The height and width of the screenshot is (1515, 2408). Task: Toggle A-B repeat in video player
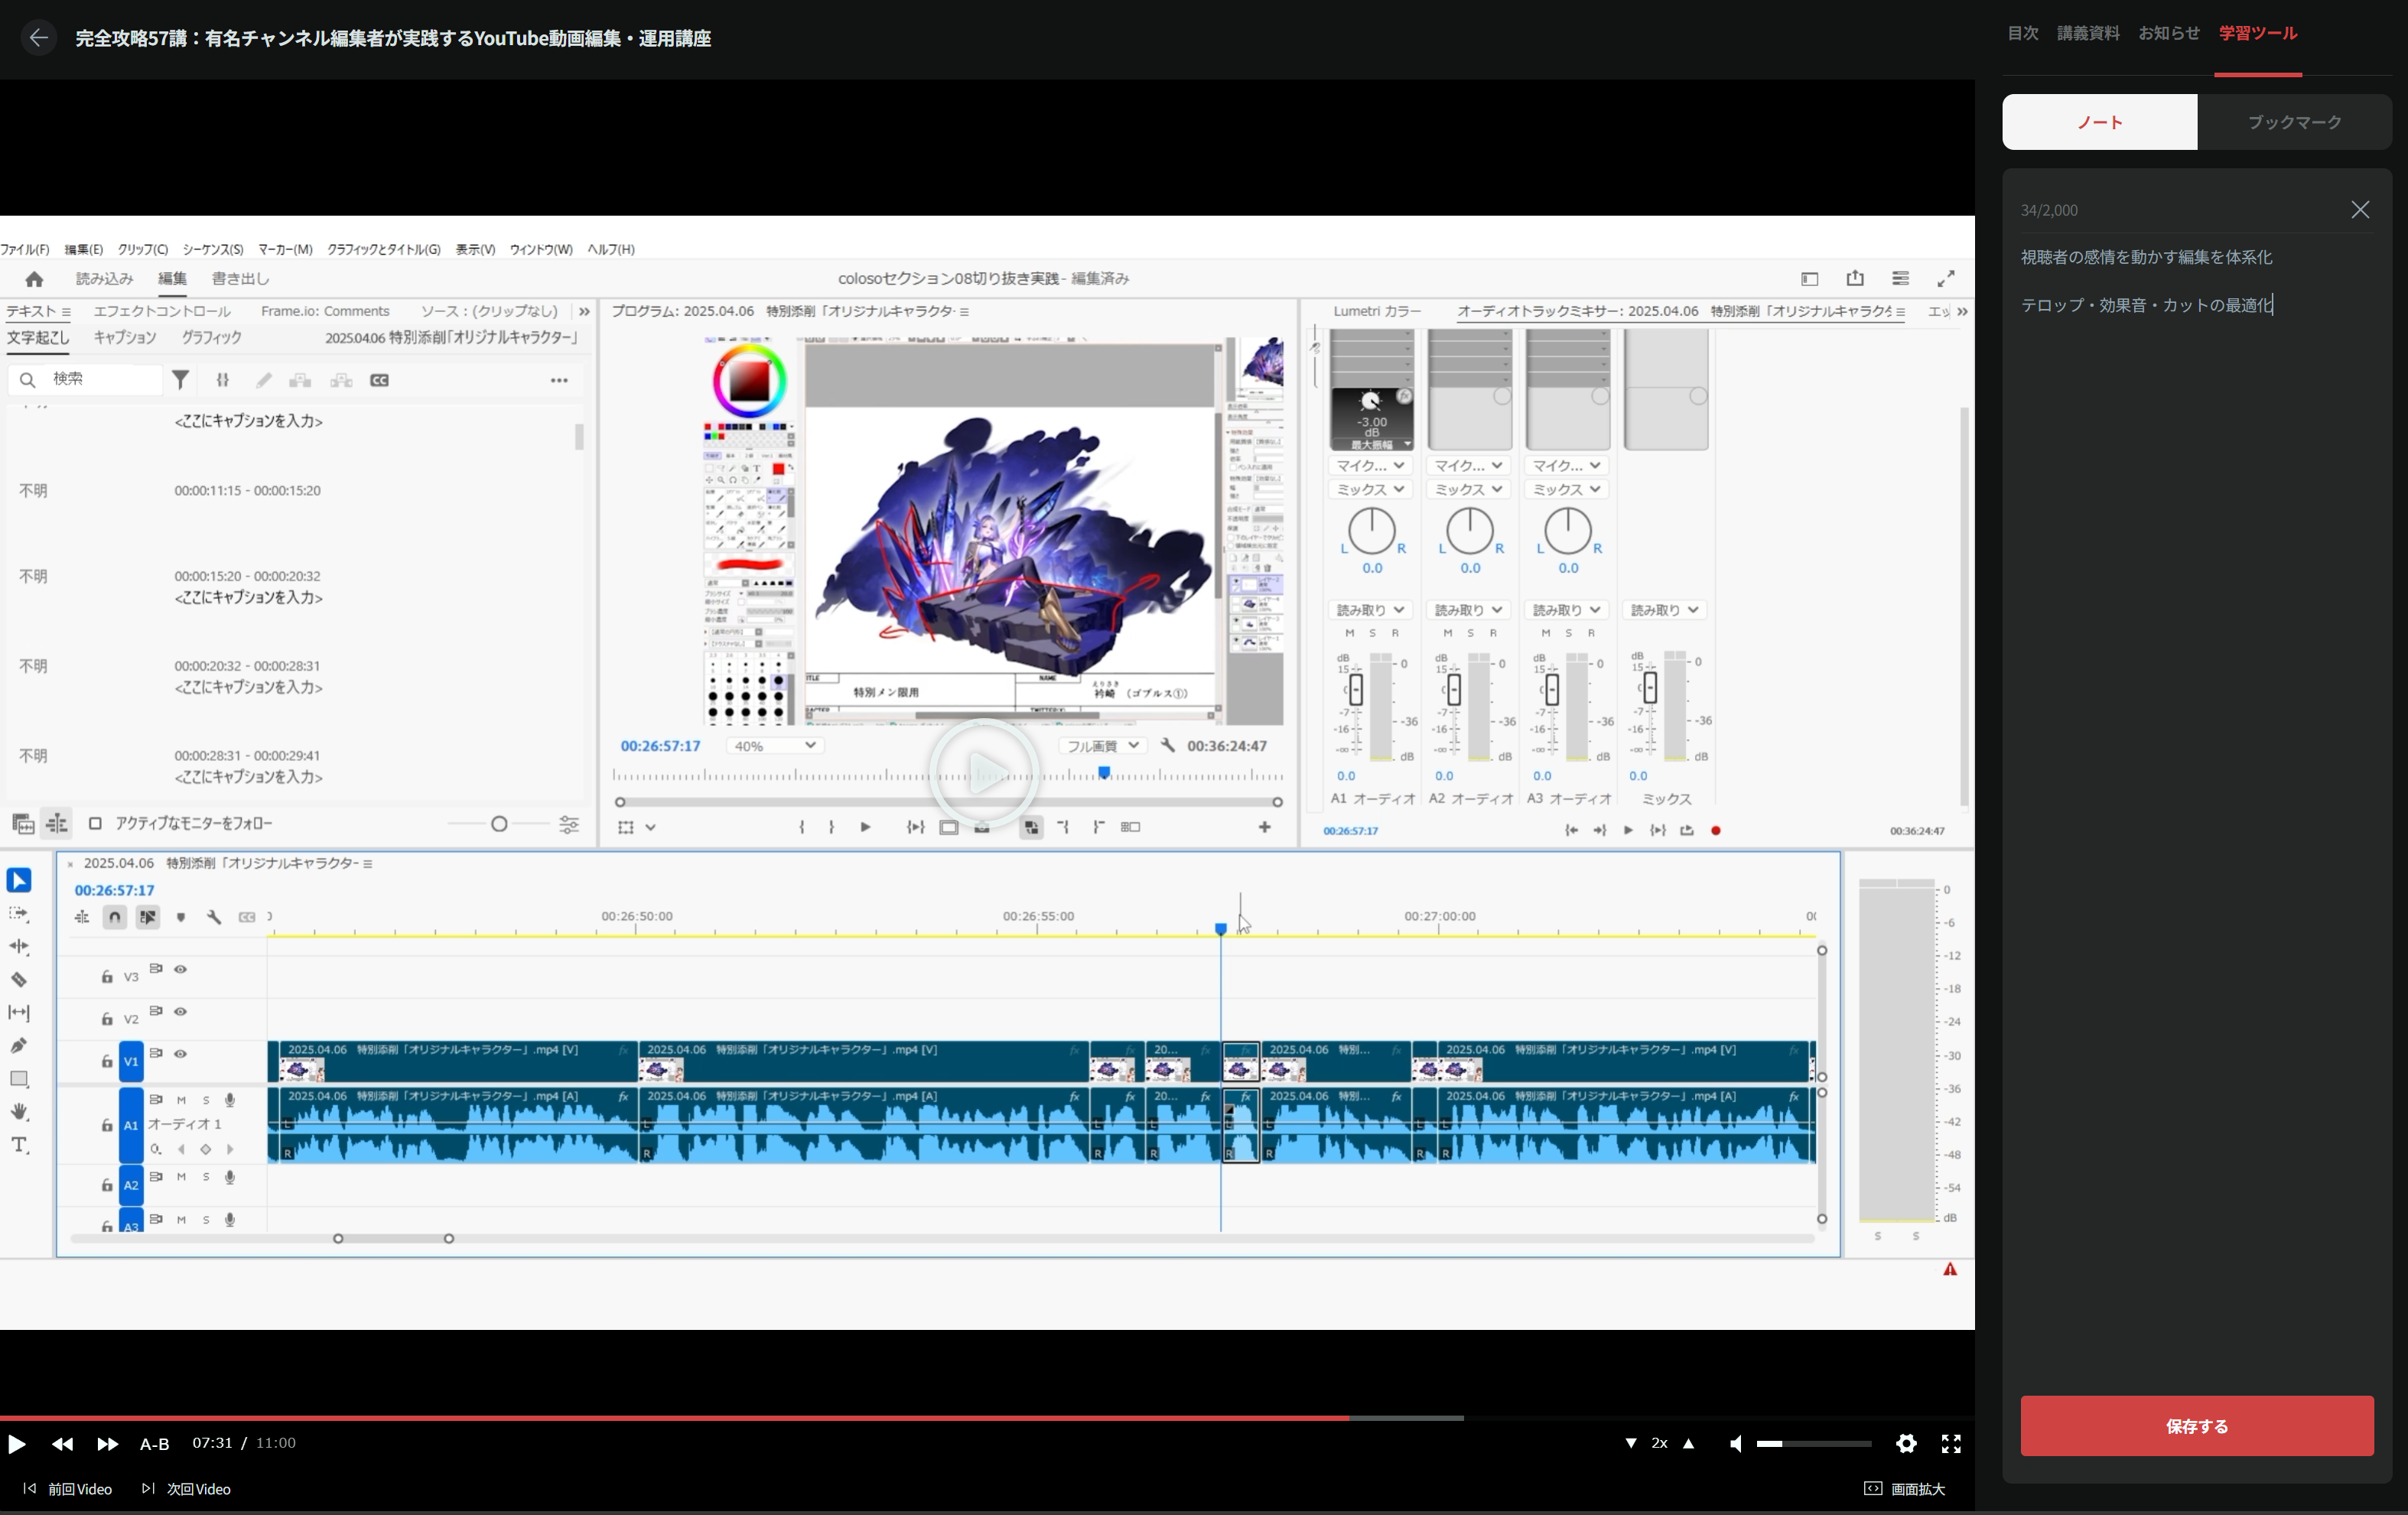click(x=154, y=1443)
